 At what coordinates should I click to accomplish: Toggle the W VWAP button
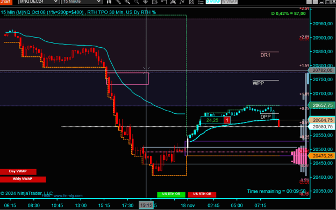[230, 2]
